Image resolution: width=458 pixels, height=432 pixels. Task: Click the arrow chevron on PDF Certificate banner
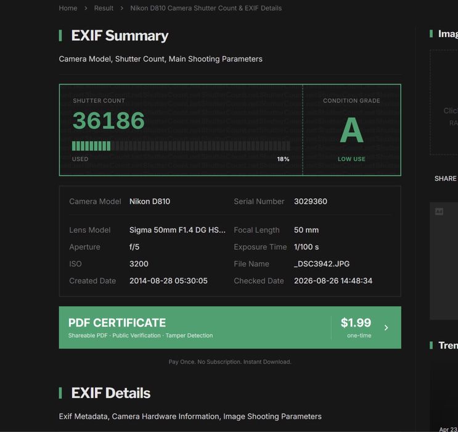(386, 328)
